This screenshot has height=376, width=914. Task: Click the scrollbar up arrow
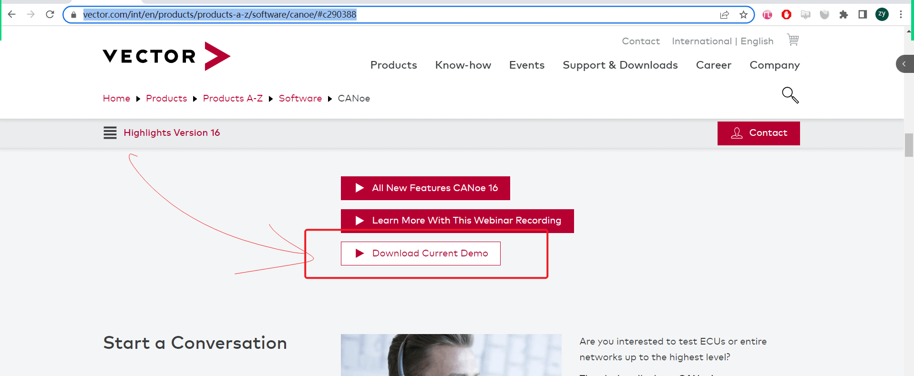tap(909, 31)
